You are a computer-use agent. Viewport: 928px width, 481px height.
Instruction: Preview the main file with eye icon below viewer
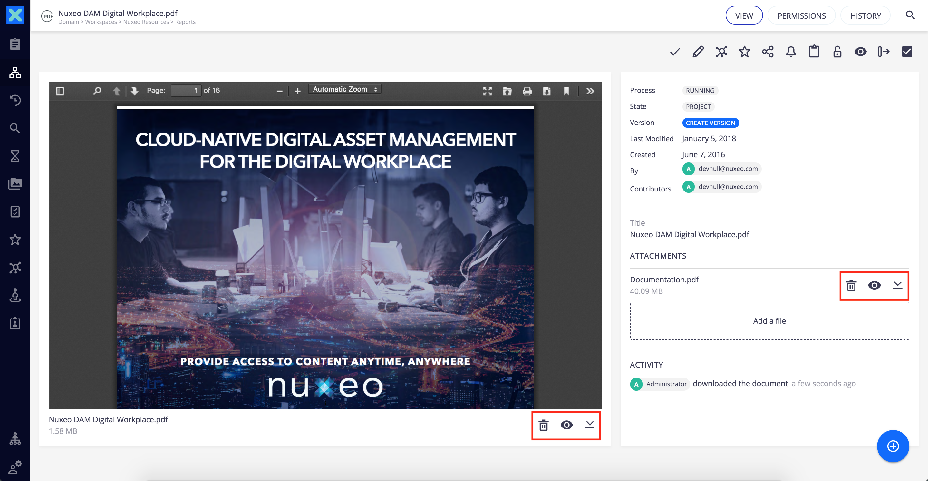pyautogui.click(x=567, y=426)
